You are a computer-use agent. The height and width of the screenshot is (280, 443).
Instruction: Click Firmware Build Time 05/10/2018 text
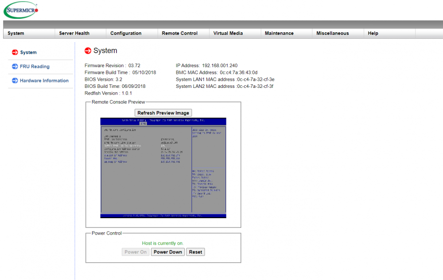point(120,72)
